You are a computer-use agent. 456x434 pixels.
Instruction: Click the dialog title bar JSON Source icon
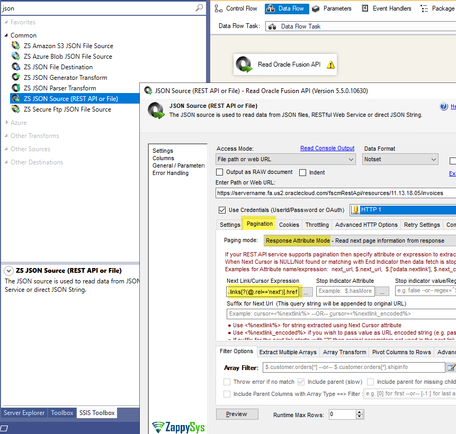[x=148, y=90]
